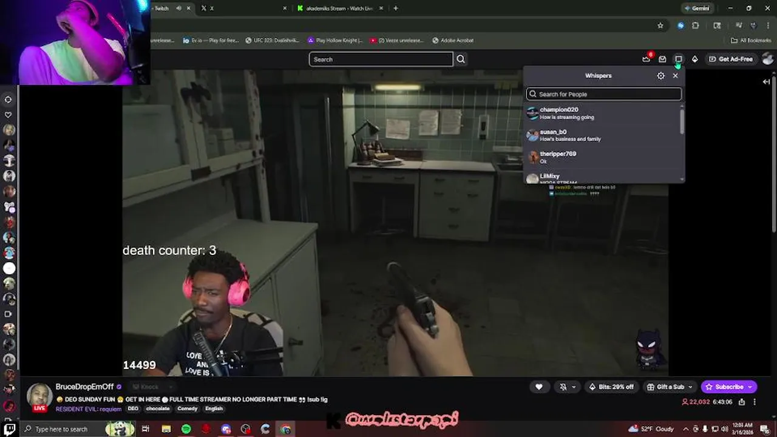Bookmark this page with the star icon

click(x=660, y=25)
